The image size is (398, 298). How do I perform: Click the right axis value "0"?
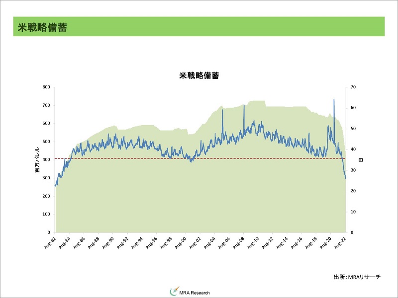tap(352, 232)
